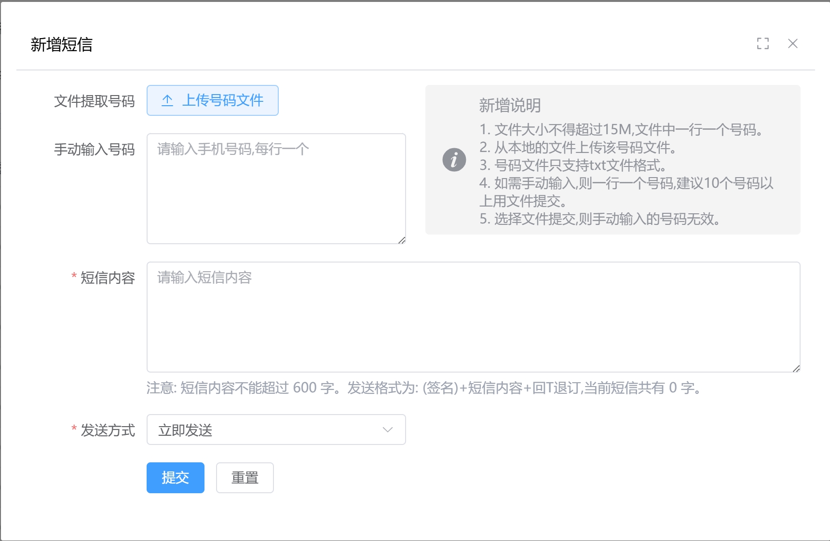Click the 新增短信 dialog title
The width and height of the screenshot is (830, 541).
pos(62,44)
